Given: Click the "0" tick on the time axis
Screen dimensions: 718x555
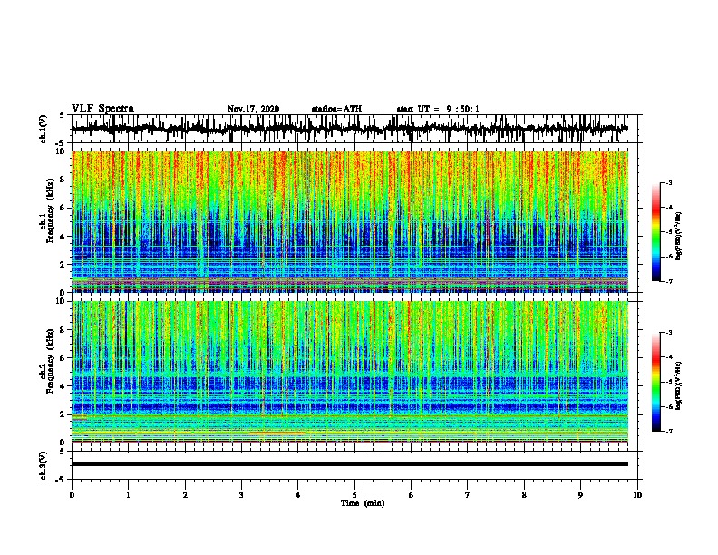Looking at the screenshot, I should pos(72,495).
